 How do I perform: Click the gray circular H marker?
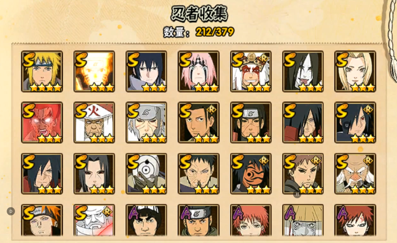pos(297,194)
